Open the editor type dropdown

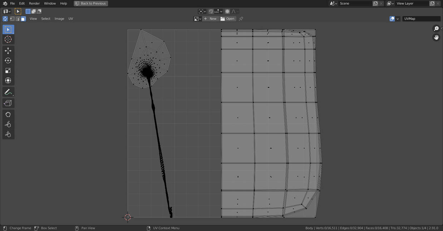click(x=7, y=11)
